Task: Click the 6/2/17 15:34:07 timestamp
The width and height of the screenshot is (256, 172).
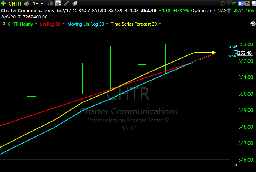Action: [x=73, y=11]
